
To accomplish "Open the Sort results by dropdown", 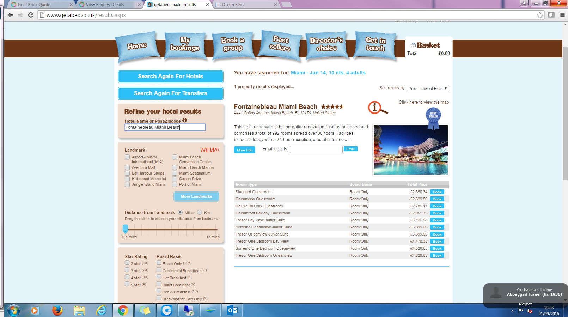I will click(x=428, y=89).
